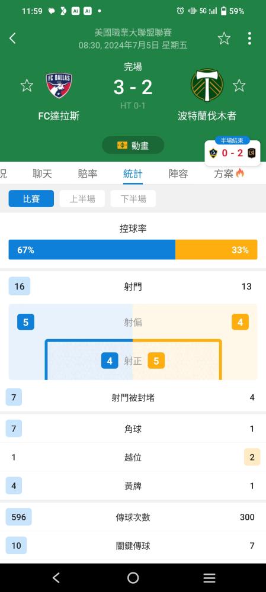Toggle favorite star beside FC Dallas
Viewport: 266px width, 592px height.
[27, 85]
